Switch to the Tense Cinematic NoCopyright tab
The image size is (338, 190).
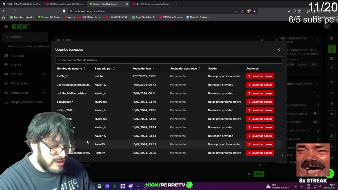pos(152,4)
